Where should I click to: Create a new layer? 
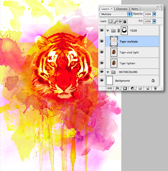coord(148,88)
